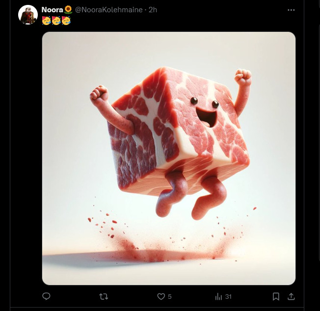320x311 pixels.
Task: View post analytics via the bar chart icon
Action: [218, 296]
